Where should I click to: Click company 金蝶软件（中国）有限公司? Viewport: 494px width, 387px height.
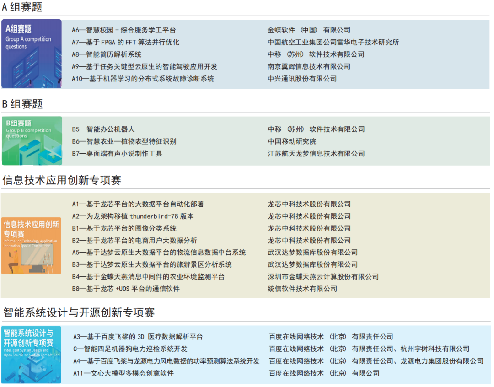[309, 30]
